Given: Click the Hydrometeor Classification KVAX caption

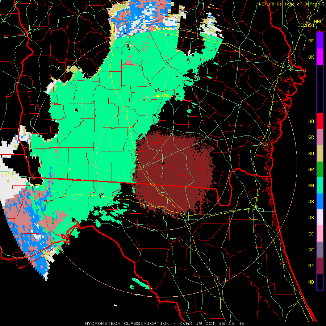Looking at the screenshot, I should click(x=164, y=323).
